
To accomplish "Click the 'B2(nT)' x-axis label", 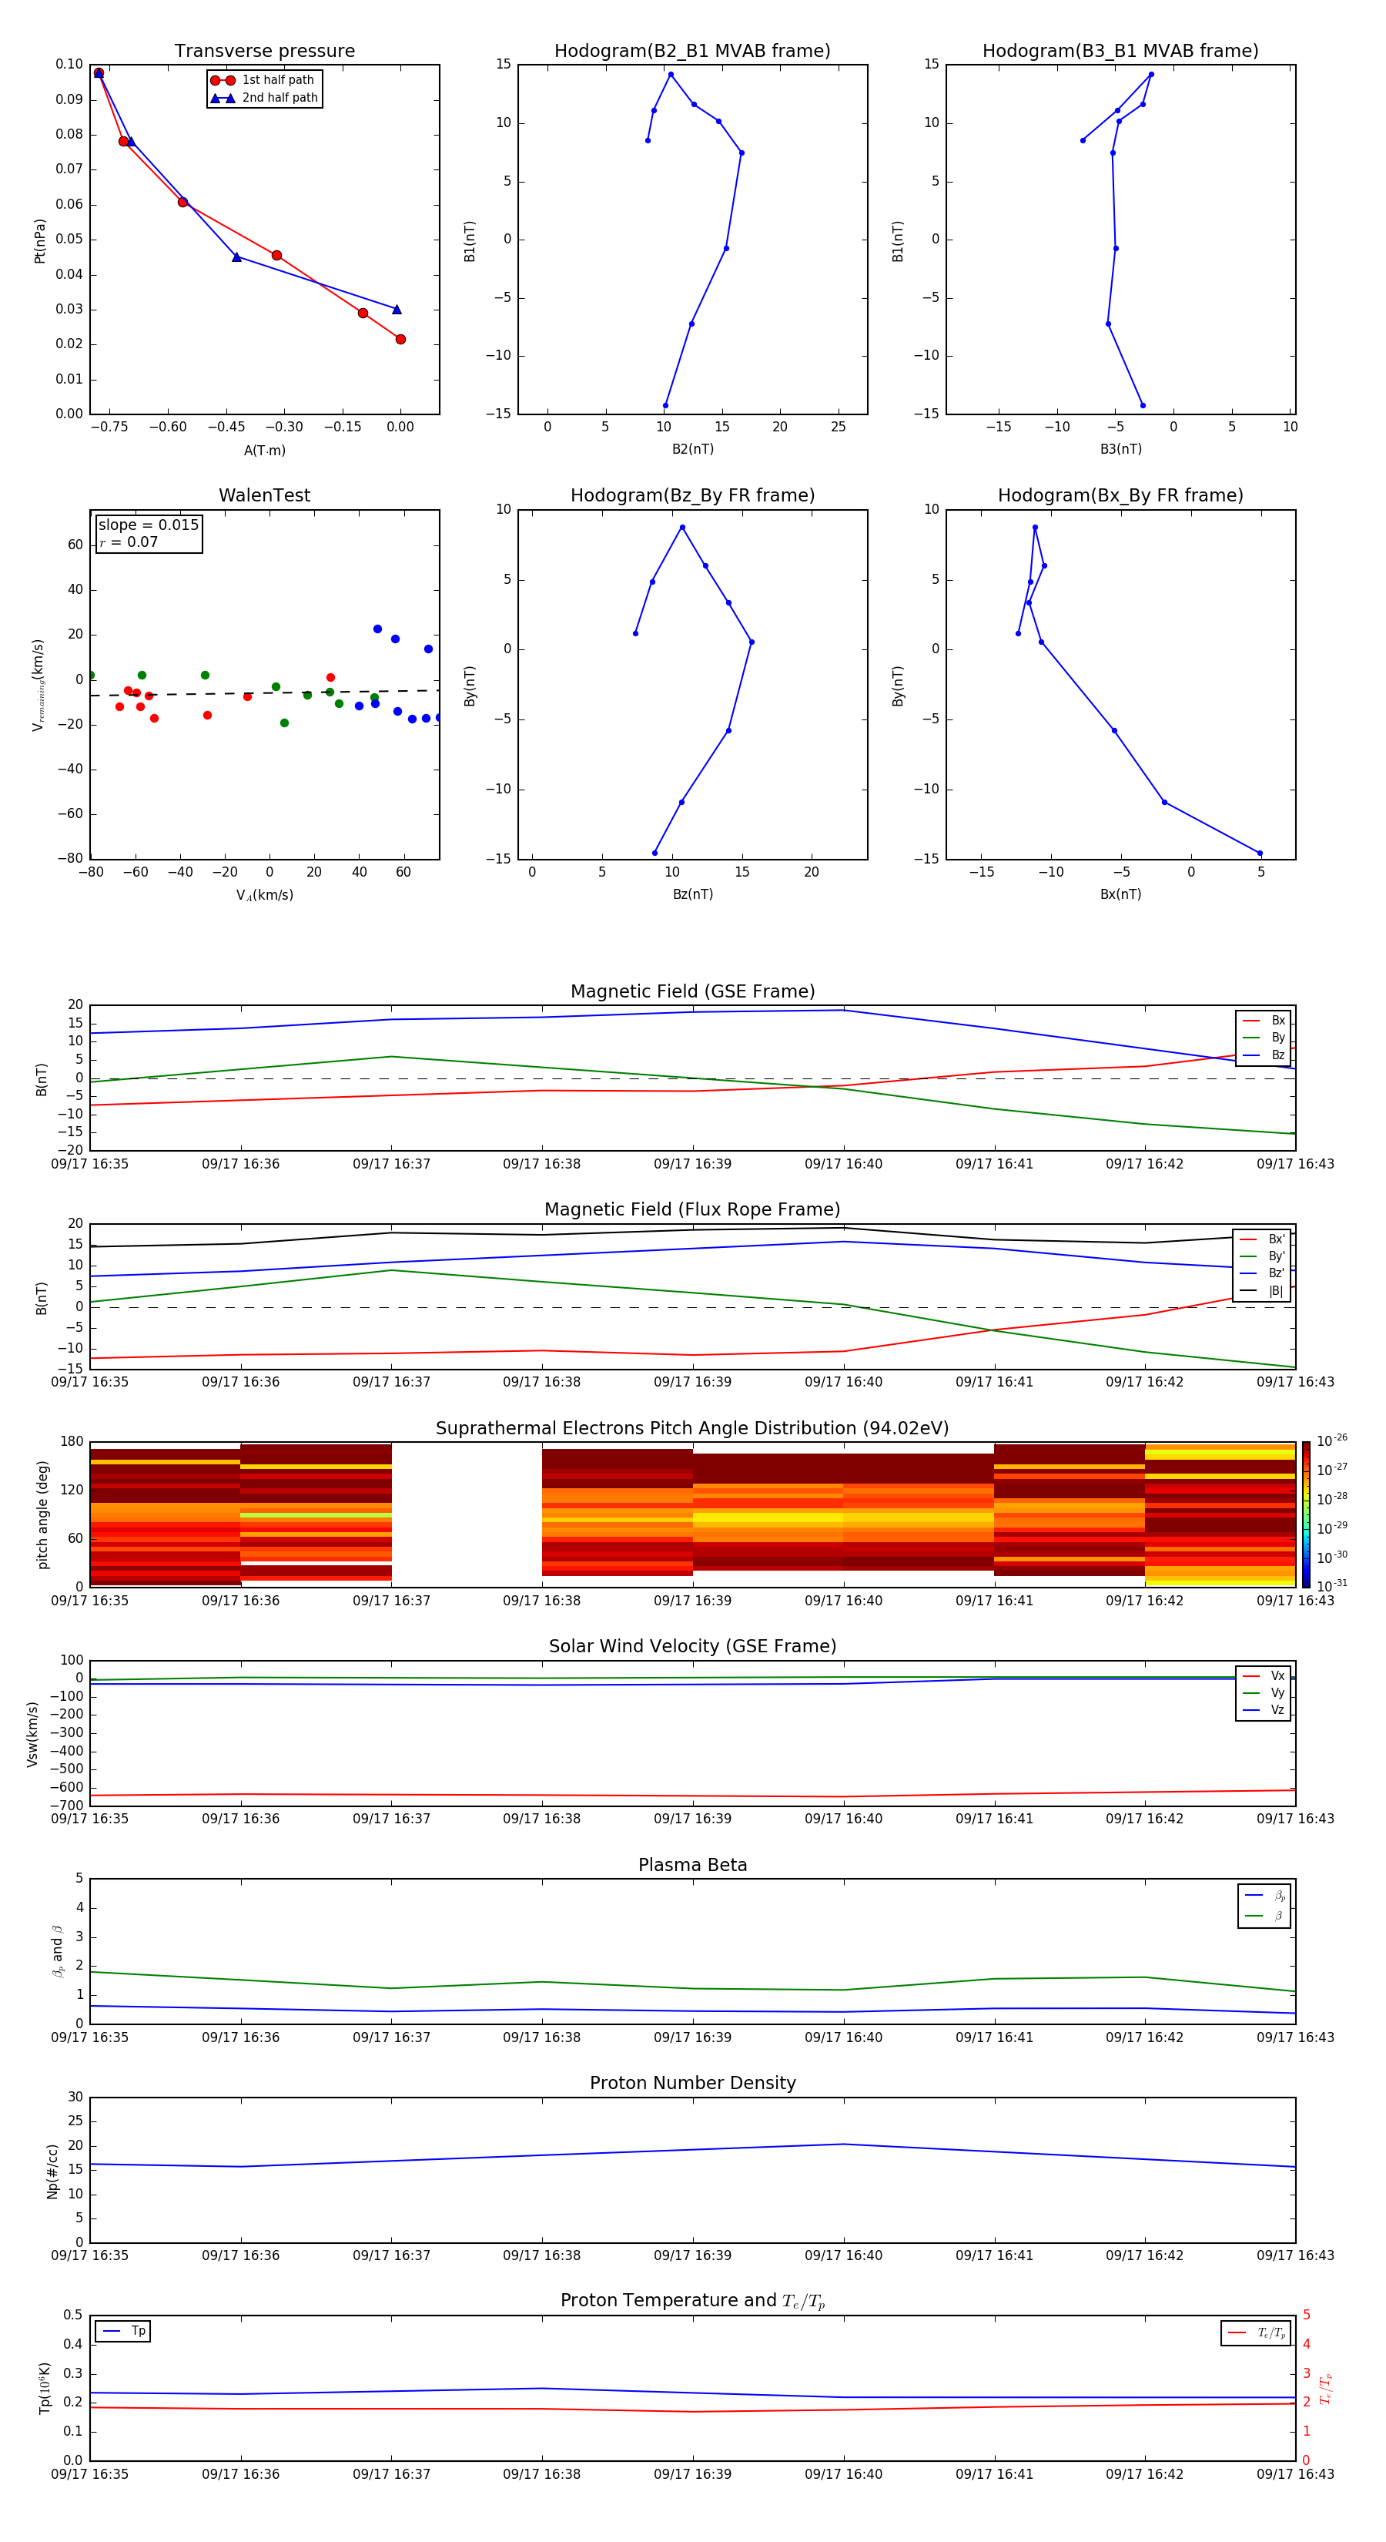I will (692, 449).
